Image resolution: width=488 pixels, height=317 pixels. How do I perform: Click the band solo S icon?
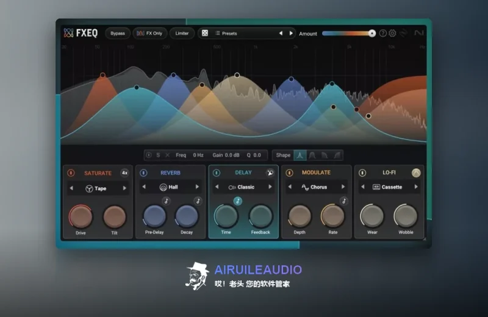pyautogui.click(x=158, y=155)
